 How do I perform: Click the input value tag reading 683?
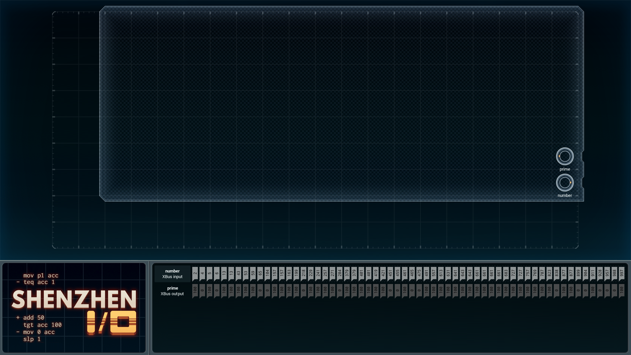(506, 273)
